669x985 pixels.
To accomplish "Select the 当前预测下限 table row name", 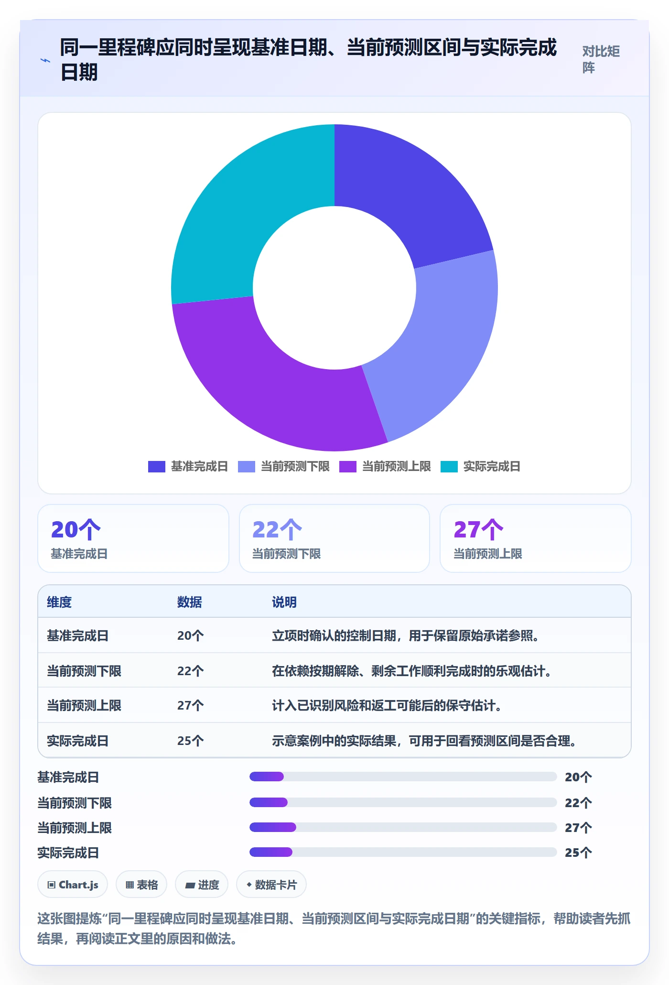I will click(84, 671).
